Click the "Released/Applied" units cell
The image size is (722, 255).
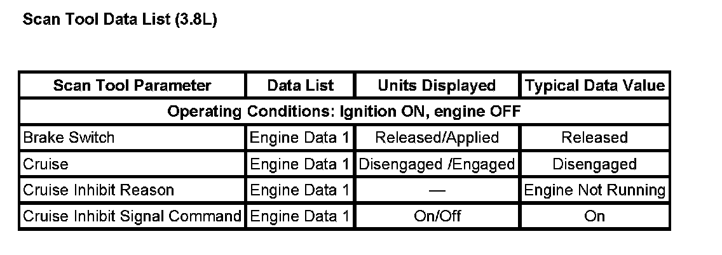pos(437,138)
